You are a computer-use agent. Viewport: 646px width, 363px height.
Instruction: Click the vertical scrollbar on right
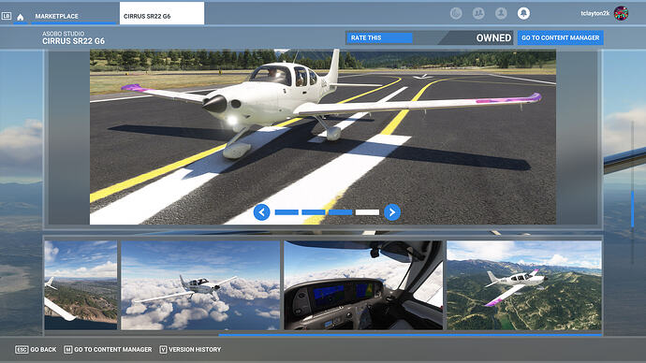[x=632, y=209]
